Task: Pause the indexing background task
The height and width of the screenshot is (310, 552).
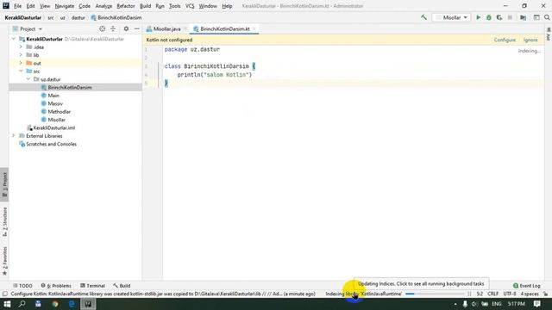Action: tap(469, 294)
